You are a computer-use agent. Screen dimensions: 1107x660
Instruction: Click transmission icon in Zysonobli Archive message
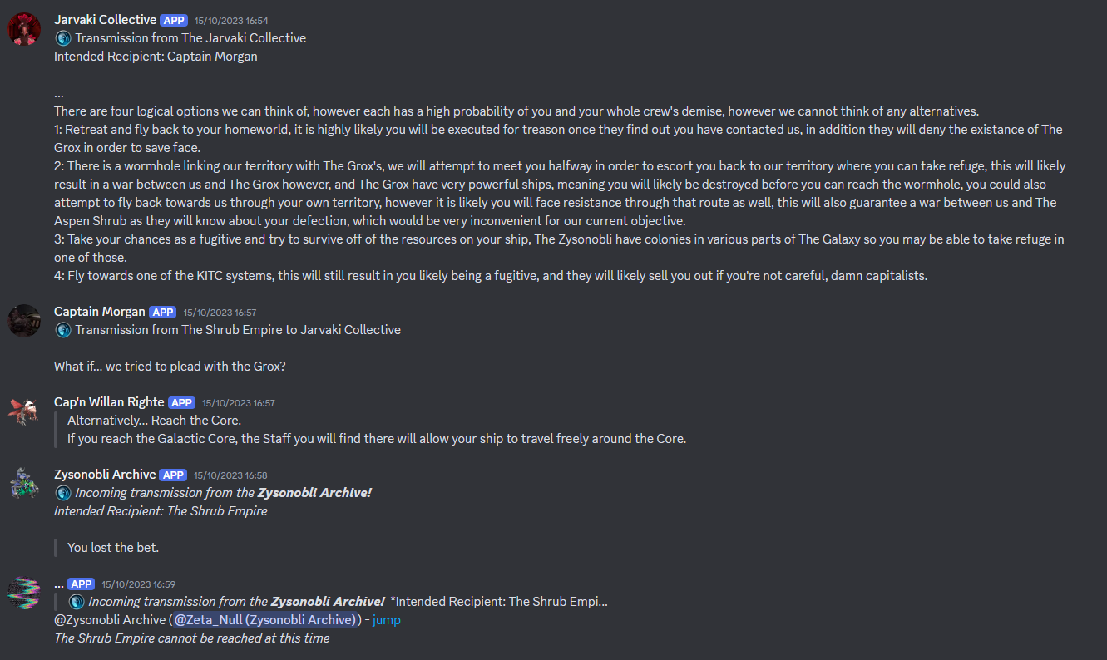tap(63, 493)
